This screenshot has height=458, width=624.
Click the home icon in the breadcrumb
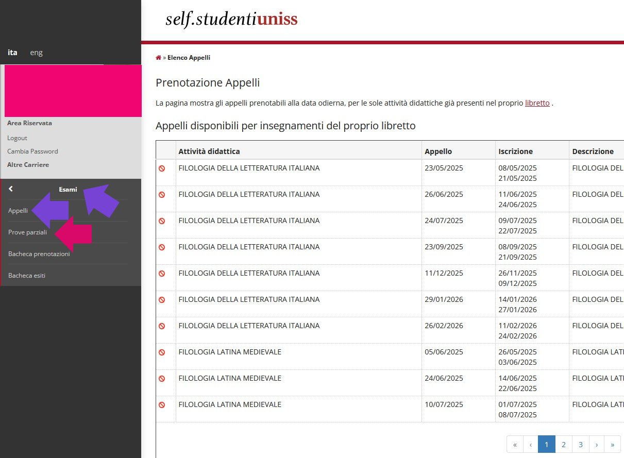tap(158, 57)
